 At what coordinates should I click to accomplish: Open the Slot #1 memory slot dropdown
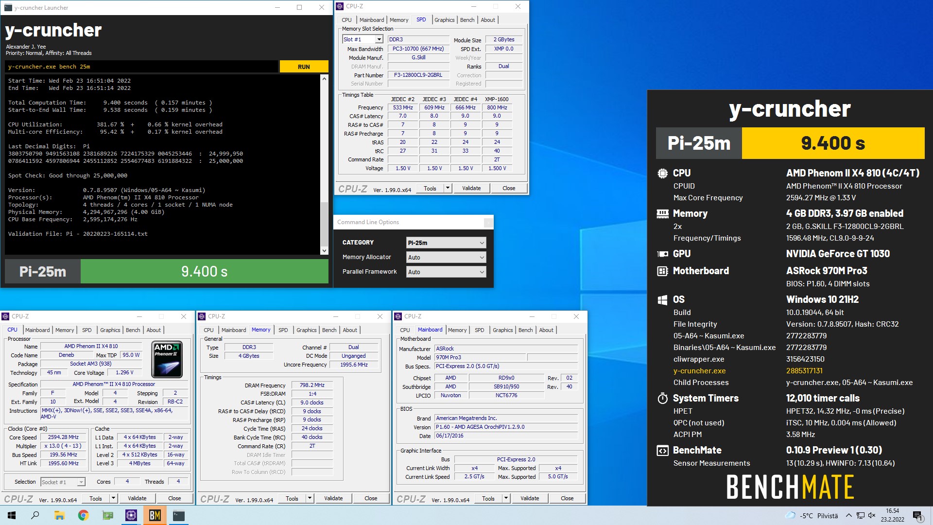[363, 39]
